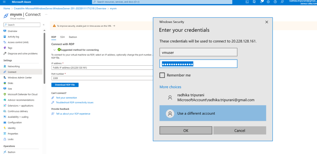The image size is (317, 154).
Task: Click the password field in the dialog
Action: (x=198, y=64)
